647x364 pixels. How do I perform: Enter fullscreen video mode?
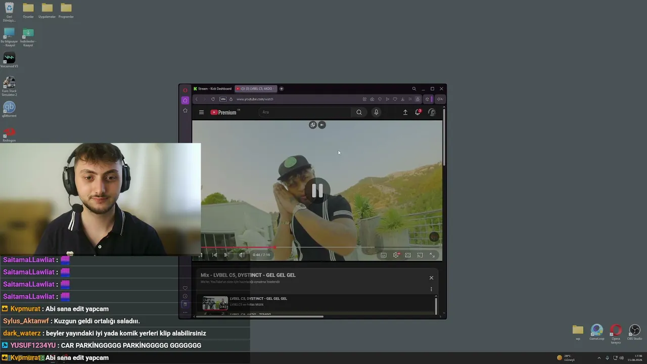pos(432,255)
